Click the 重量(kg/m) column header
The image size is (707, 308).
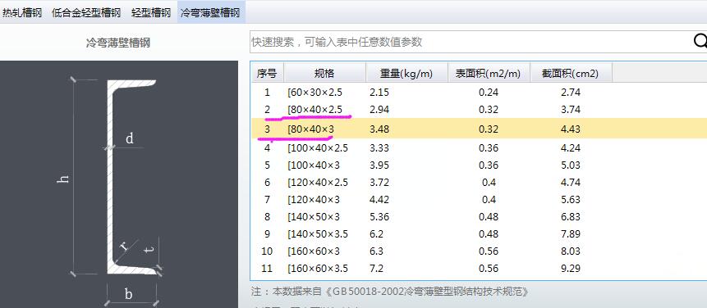click(x=406, y=73)
